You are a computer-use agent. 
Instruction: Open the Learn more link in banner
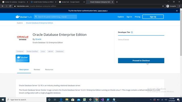103,11
